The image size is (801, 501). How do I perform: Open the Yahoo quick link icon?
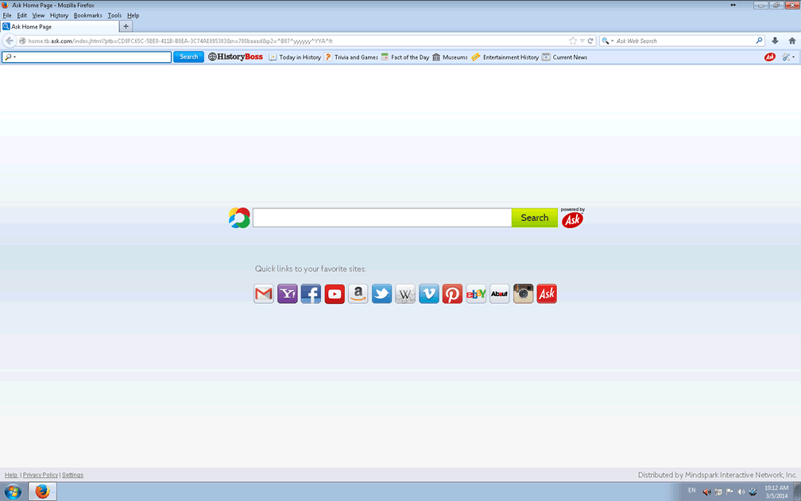288,294
